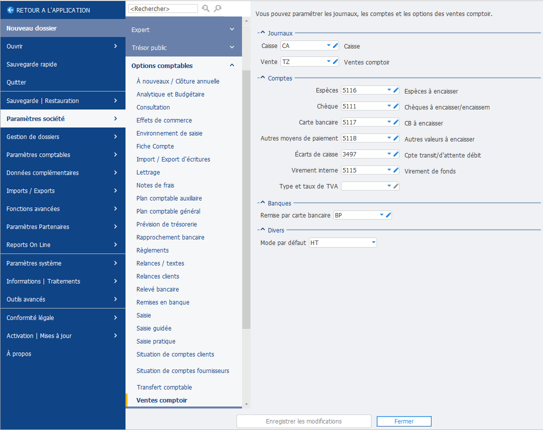Click the pencil icon for Carte bancaire account
This screenshot has height=430, width=543.
click(396, 122)
